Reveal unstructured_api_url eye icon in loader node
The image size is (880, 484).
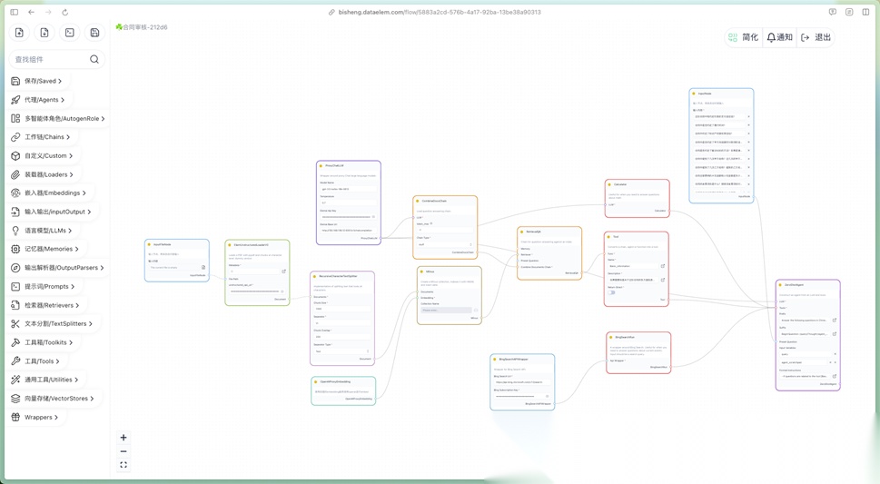pyautogui.click(x=282, y=291)
